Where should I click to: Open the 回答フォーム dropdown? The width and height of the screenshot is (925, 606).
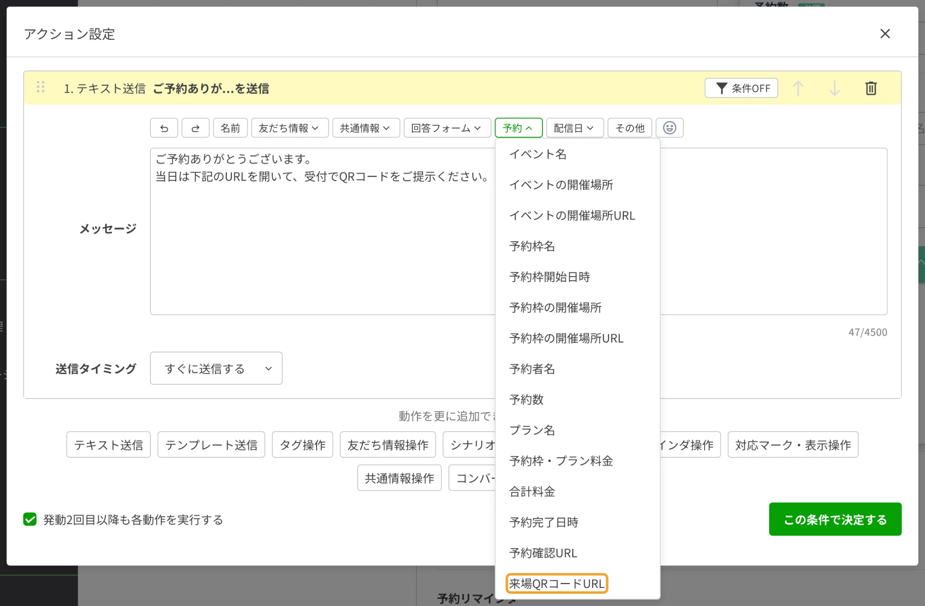point(447,128)
